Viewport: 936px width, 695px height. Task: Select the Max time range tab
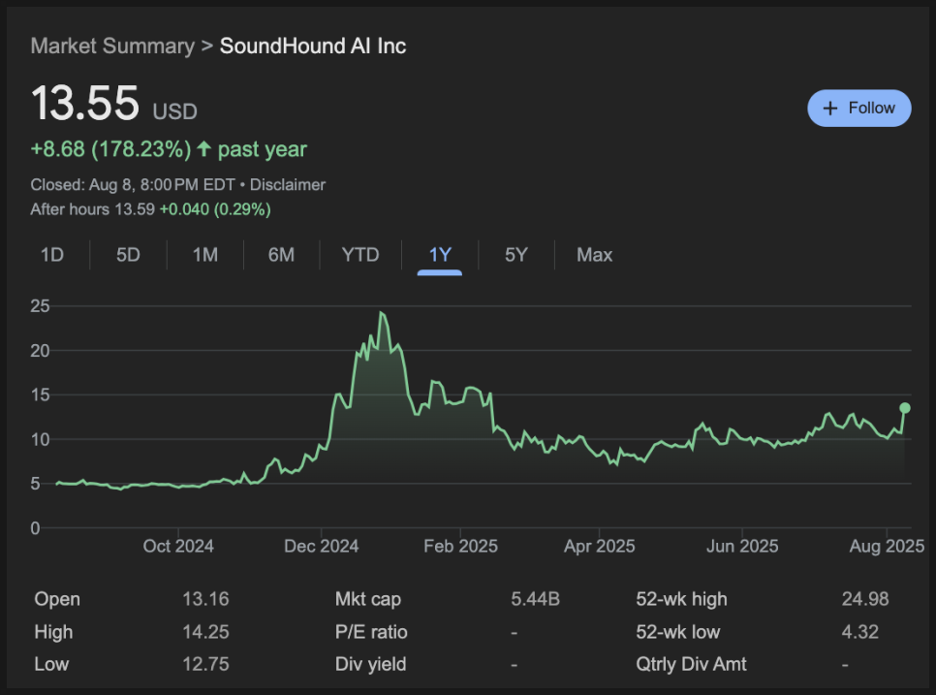pyautogui.click(x=595, y=255)
